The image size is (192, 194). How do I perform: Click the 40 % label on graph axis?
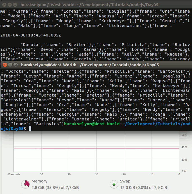tap(184, 147)
